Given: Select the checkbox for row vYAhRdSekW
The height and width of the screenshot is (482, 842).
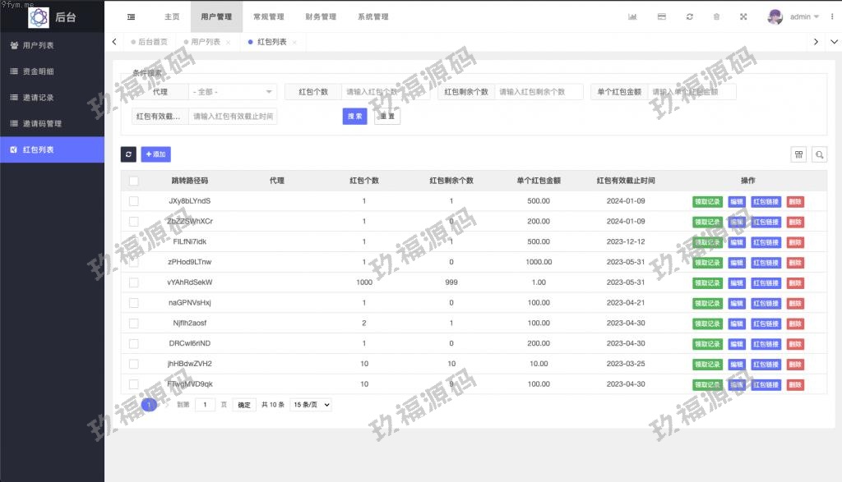Looking at the screenshot, I should [x=134, y=282].
